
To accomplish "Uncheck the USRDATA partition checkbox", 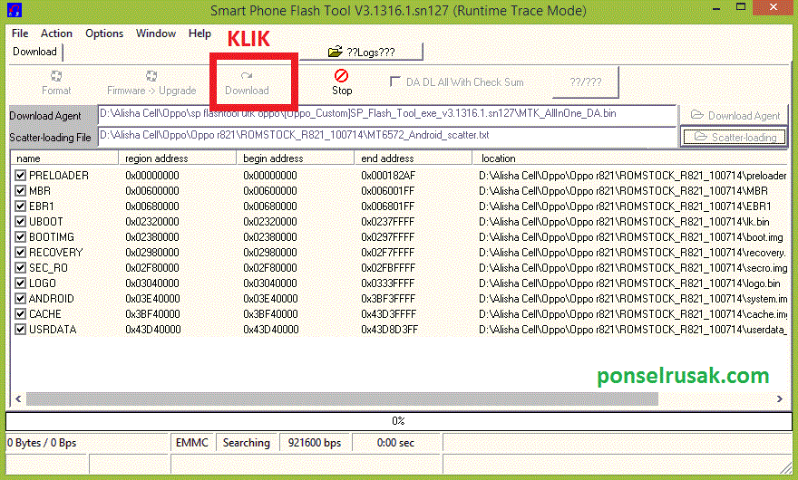I will coord(20,330).
